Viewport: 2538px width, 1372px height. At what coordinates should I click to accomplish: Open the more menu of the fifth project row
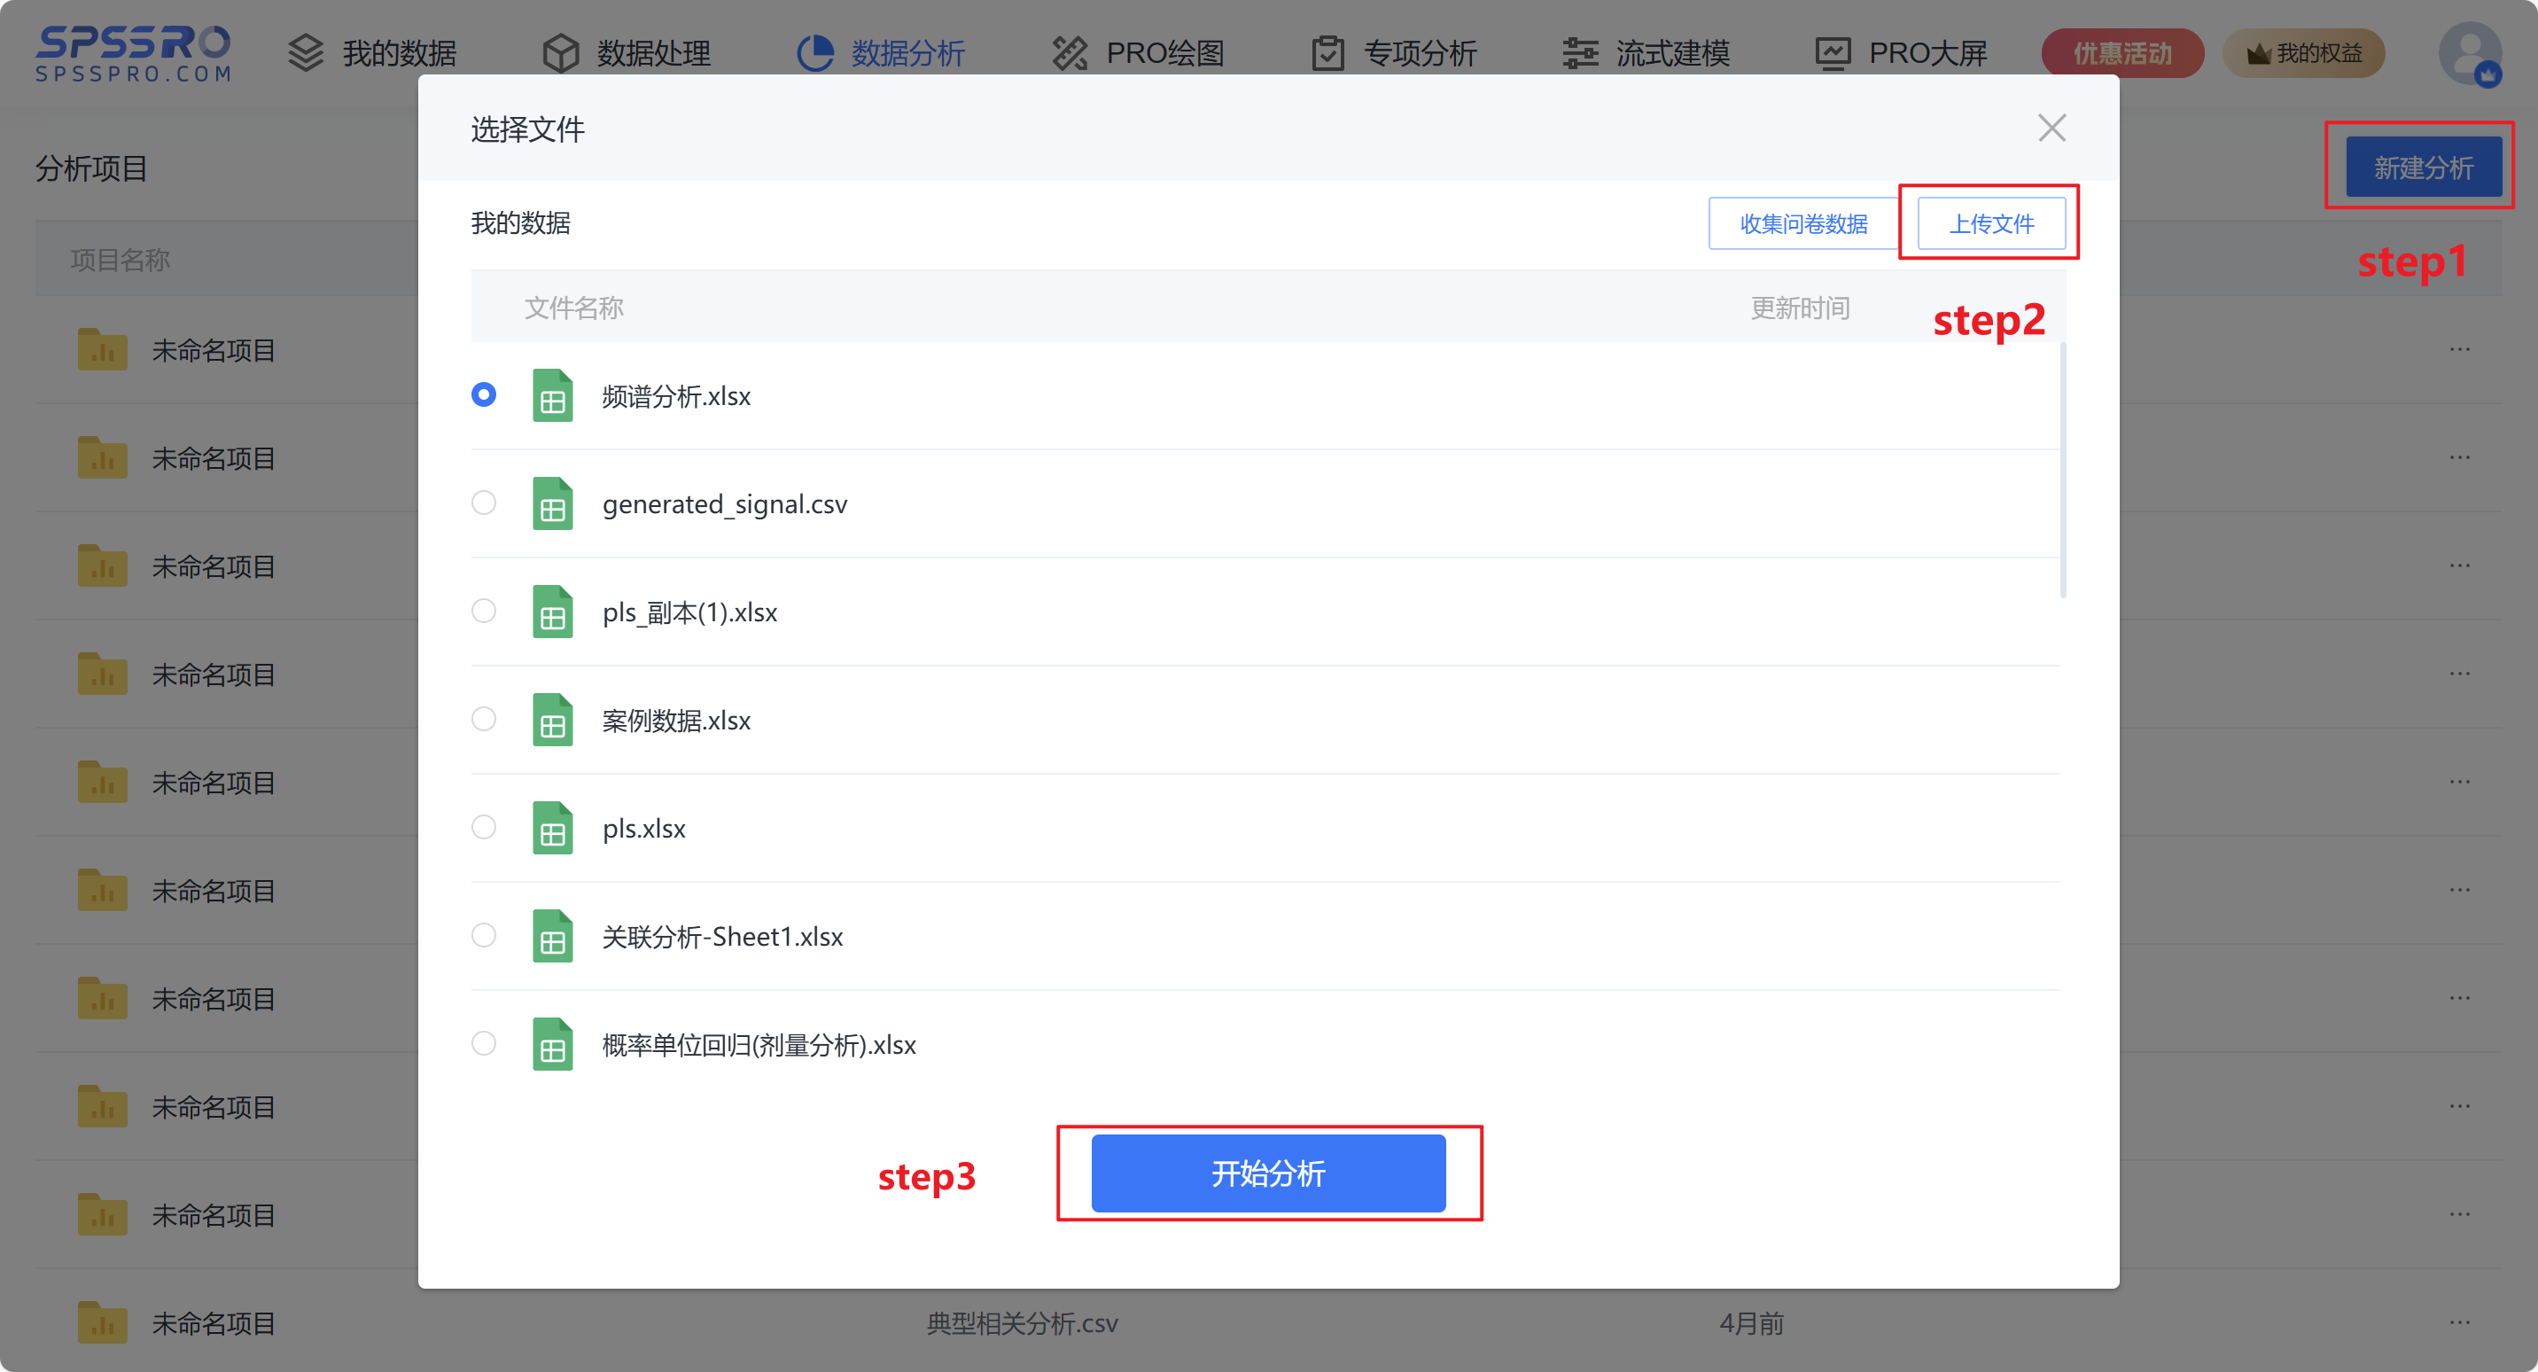coord(2459,782)
